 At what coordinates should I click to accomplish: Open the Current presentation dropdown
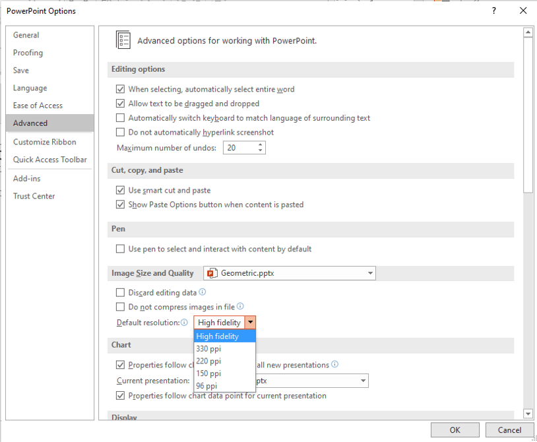(363, 381)
